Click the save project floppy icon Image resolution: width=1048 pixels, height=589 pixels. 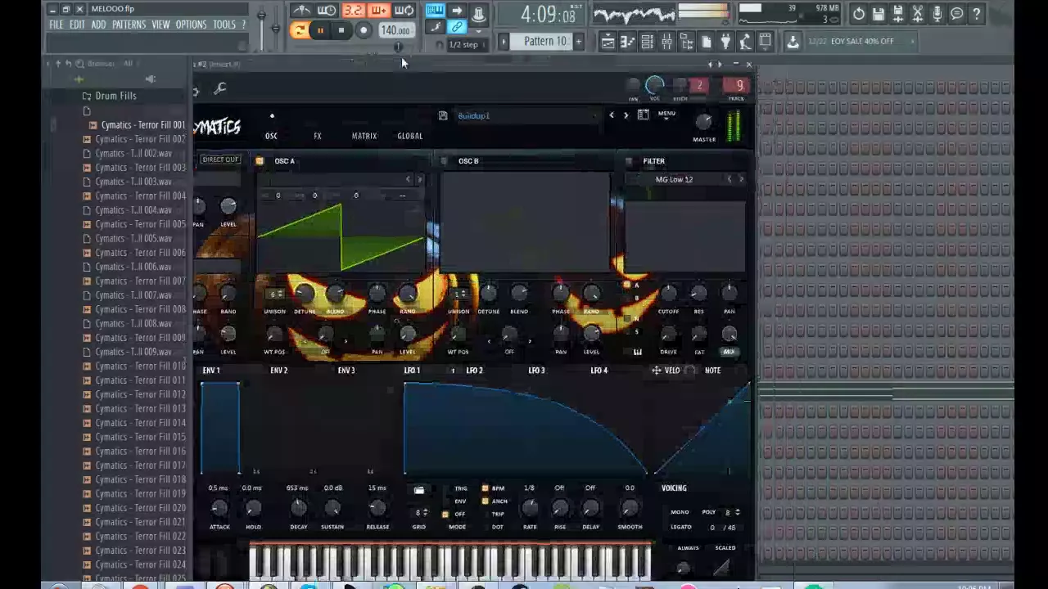879,14
